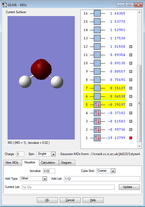Click the occupancy box of orbital 10

point(97,63)
